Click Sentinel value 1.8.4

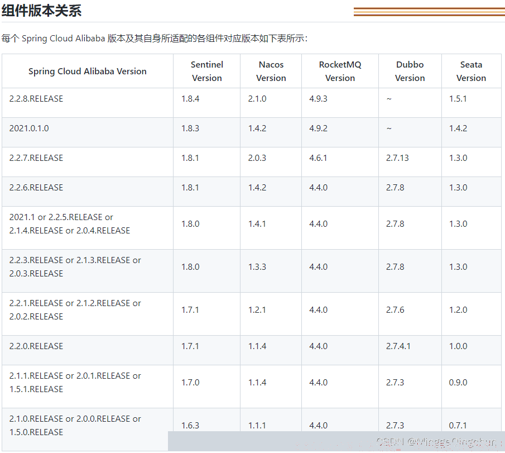[x=190, y=99]
